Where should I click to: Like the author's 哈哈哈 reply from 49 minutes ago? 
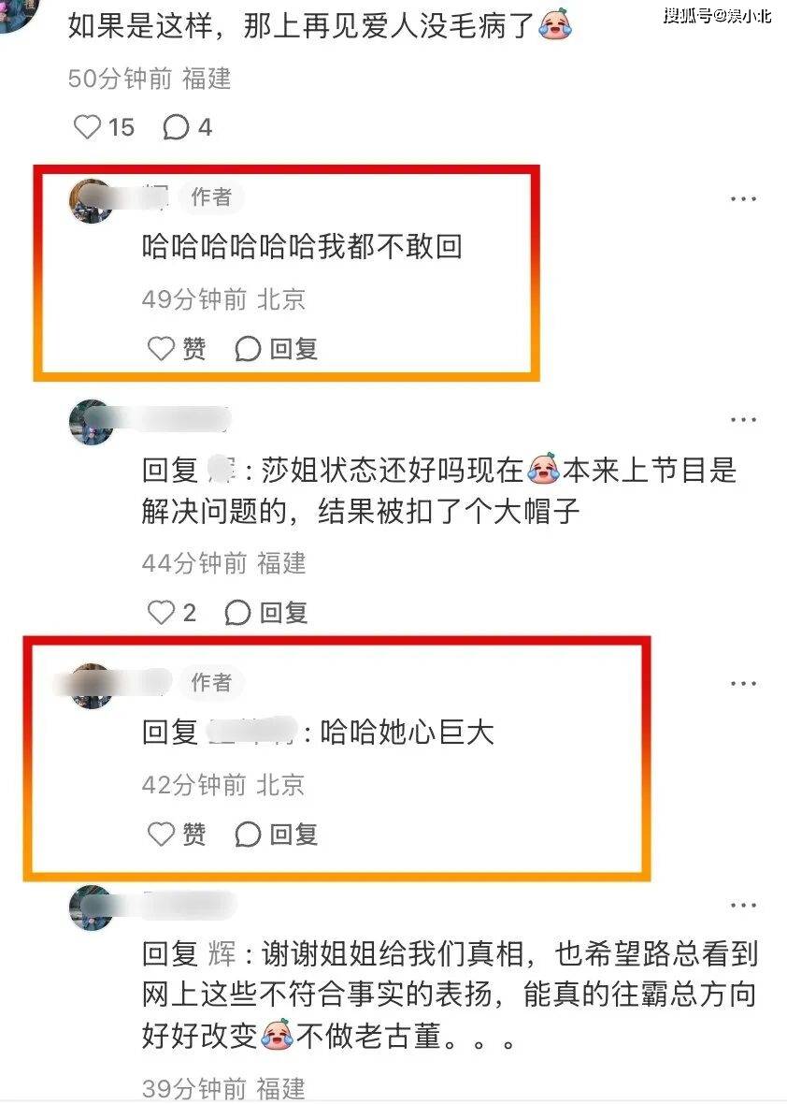[x=177, y=349]
